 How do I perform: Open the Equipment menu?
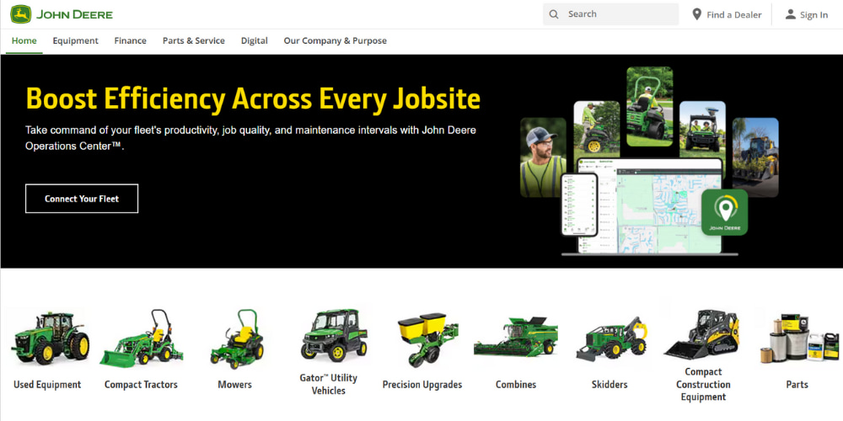(x=75, y=40)
